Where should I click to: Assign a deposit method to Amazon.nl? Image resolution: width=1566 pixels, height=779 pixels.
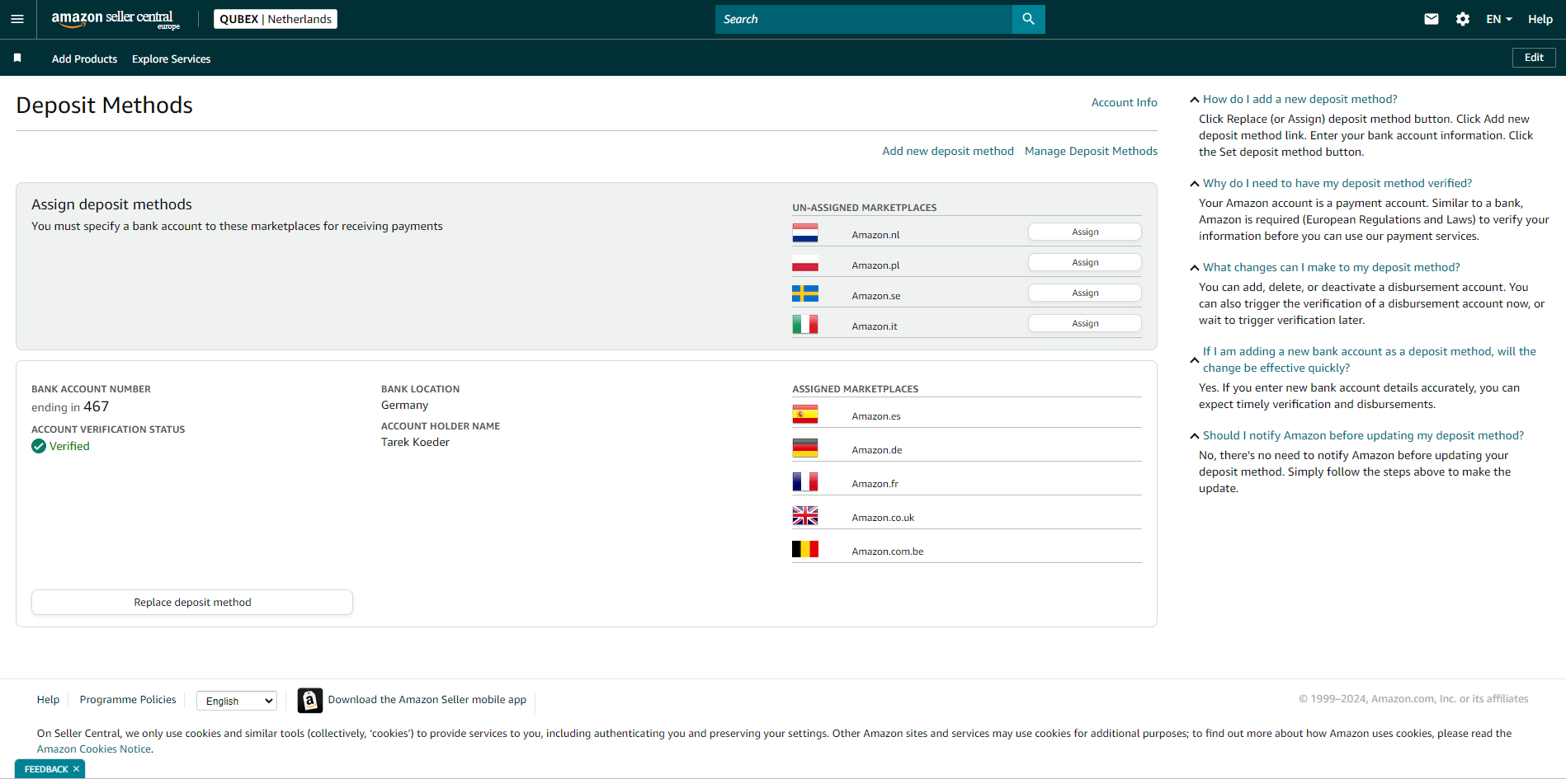coord(1085,232)
